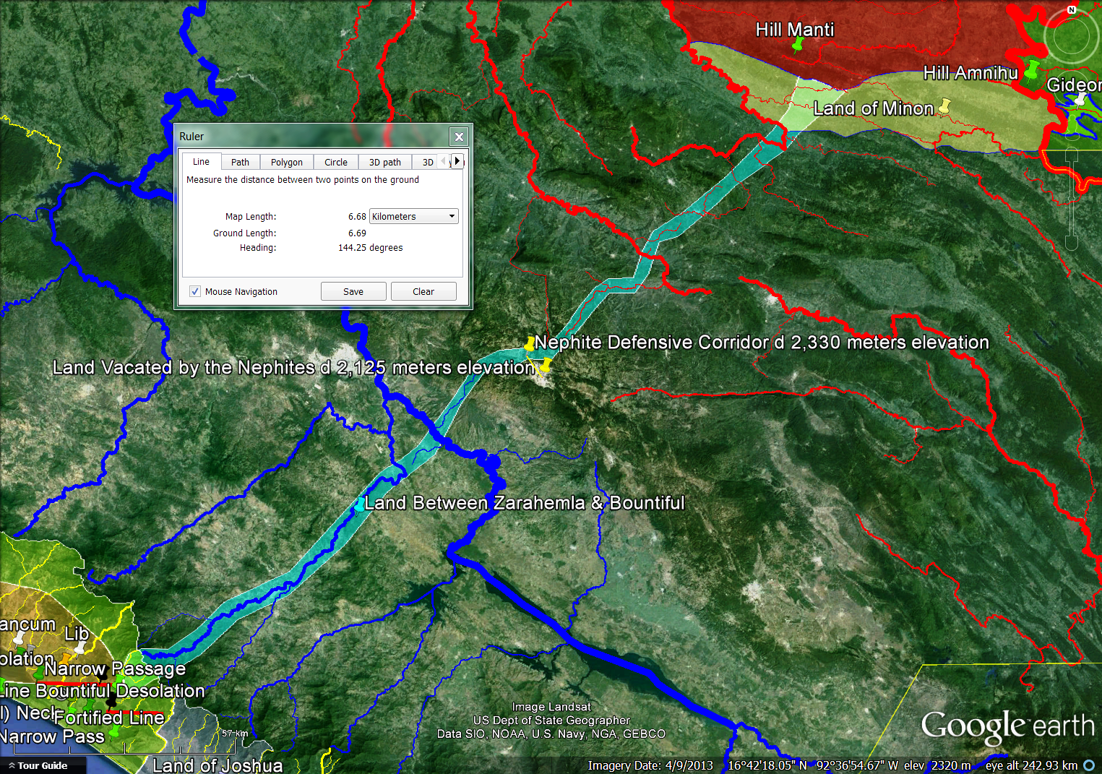Click the Image Landsat attribution text
Image resolution: width=1102 pixels, height=774 pixels.
click(551, 707)
